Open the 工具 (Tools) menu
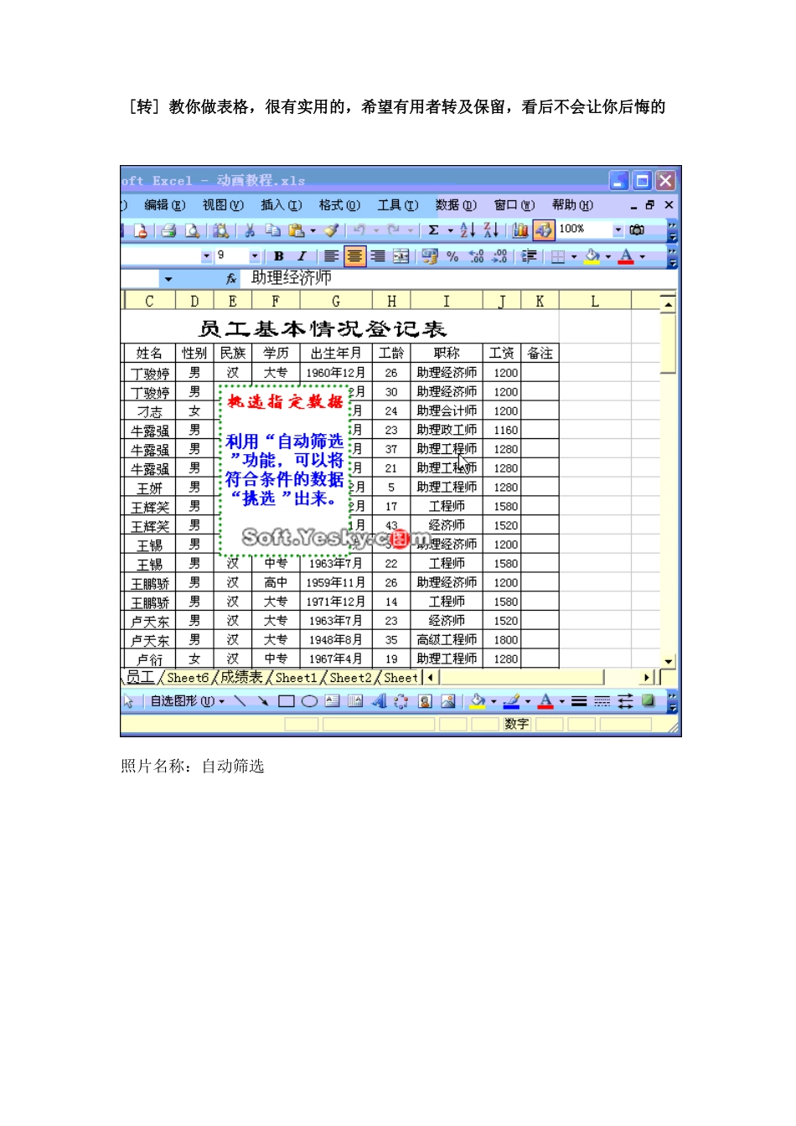The width and height of the screenshot is (796, 1126). tap(397, 205)
